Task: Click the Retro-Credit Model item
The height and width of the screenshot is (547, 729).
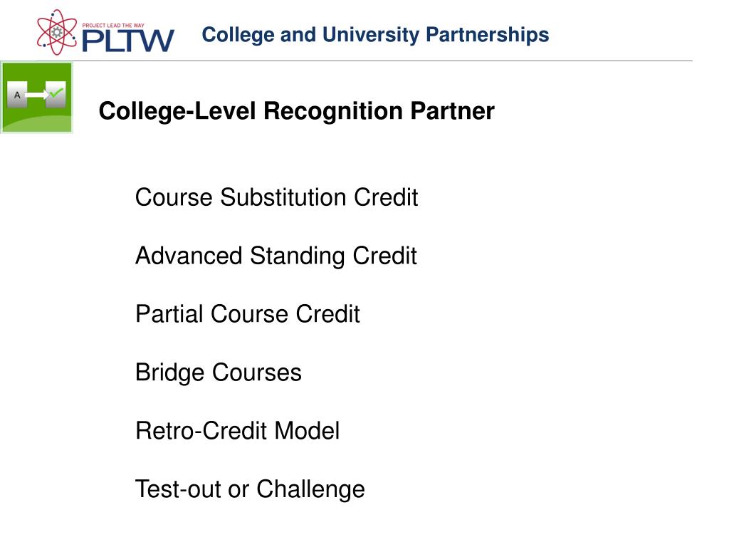Action: click(x=237, y=431)
